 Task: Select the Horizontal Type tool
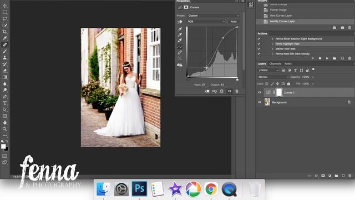click(5, 103)
